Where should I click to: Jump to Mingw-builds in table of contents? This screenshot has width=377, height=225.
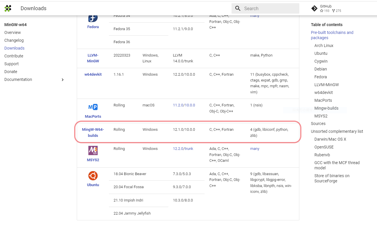326,108
